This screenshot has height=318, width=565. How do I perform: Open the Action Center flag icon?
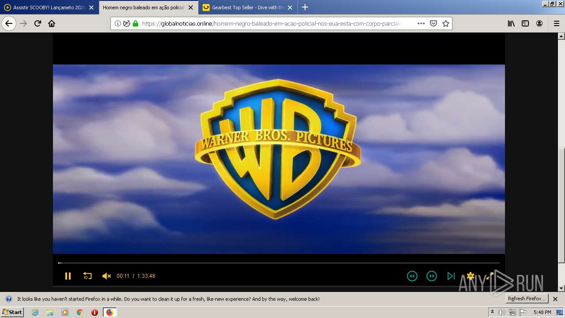pos(523,312)
